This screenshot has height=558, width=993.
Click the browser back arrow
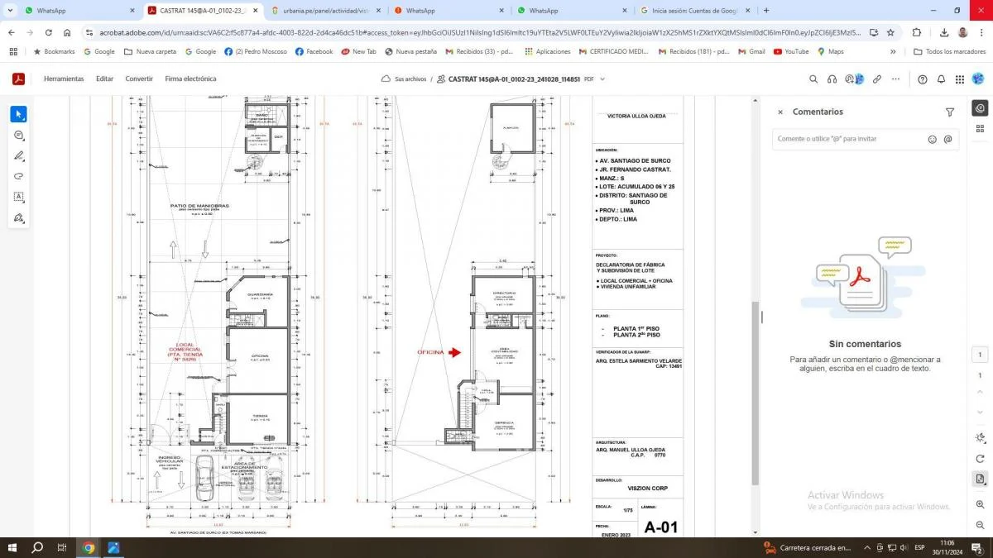(12, 32)
